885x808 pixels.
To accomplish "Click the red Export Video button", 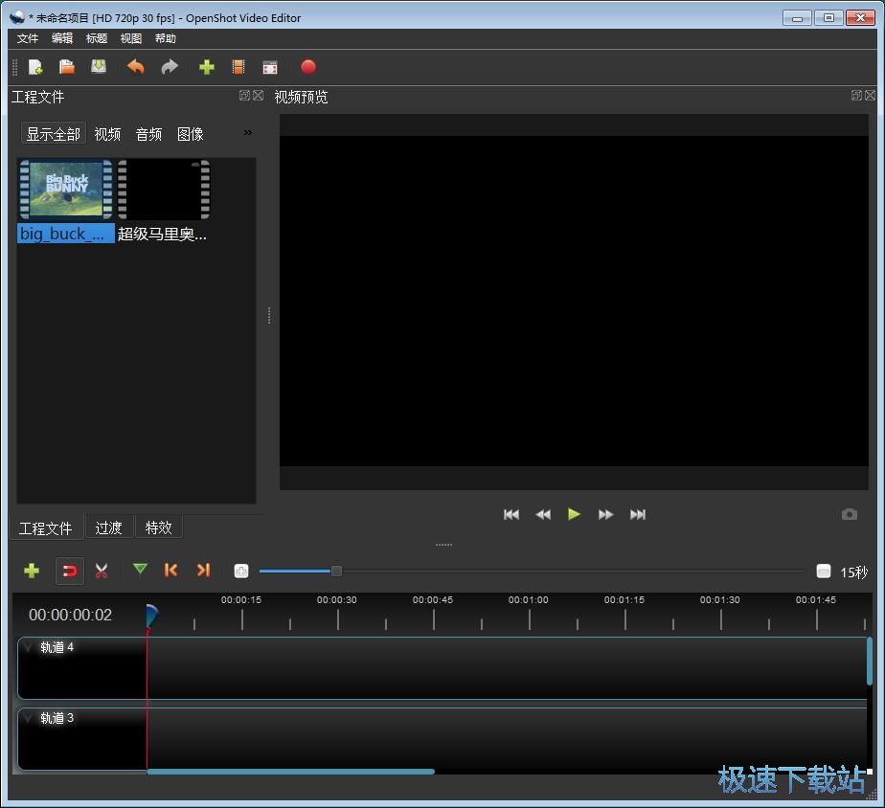I will click(x=308, y=67).
